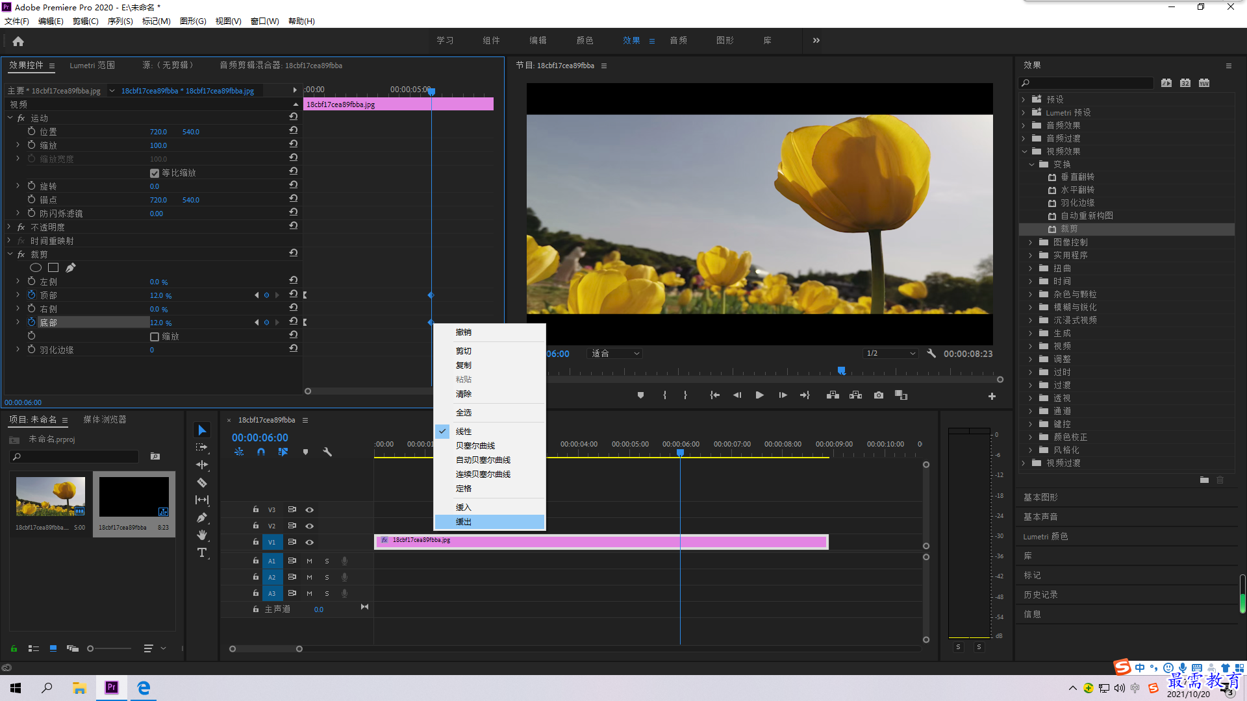Open the Lumetri 颜色 panel

coord(1046,536)
